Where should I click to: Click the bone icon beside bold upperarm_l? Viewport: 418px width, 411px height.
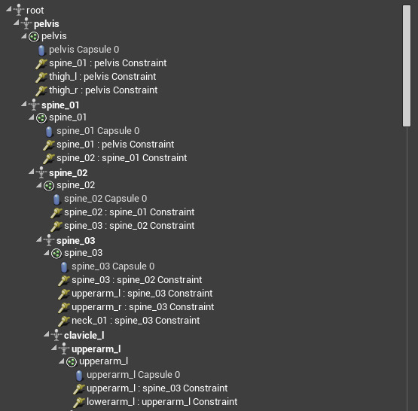tap(64, 349)
